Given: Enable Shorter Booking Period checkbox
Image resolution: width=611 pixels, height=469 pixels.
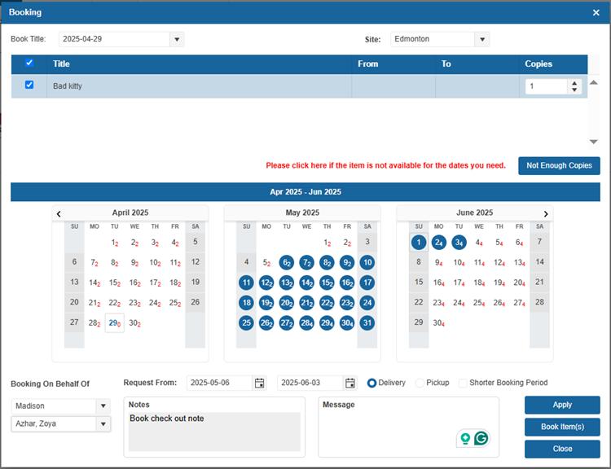Looking at the screenshot, I should pos(463,383).
